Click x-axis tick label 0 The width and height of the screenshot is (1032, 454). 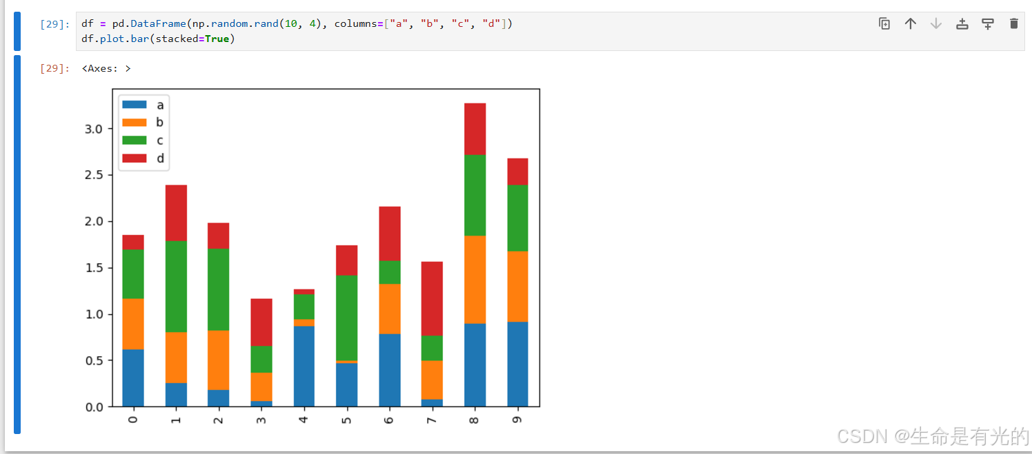point(133,419)
